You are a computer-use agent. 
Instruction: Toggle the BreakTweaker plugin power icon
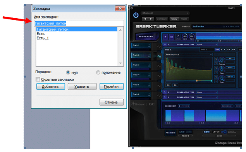click(x=136, y=15)
